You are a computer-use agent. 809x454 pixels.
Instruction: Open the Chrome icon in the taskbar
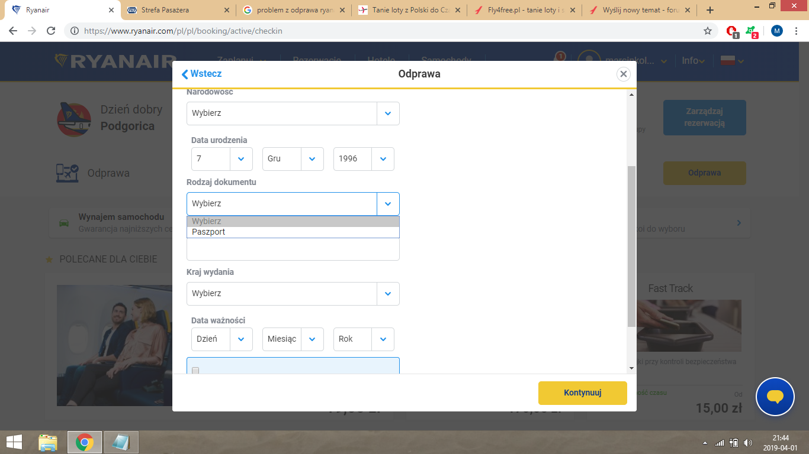click(x=85, y=442)
